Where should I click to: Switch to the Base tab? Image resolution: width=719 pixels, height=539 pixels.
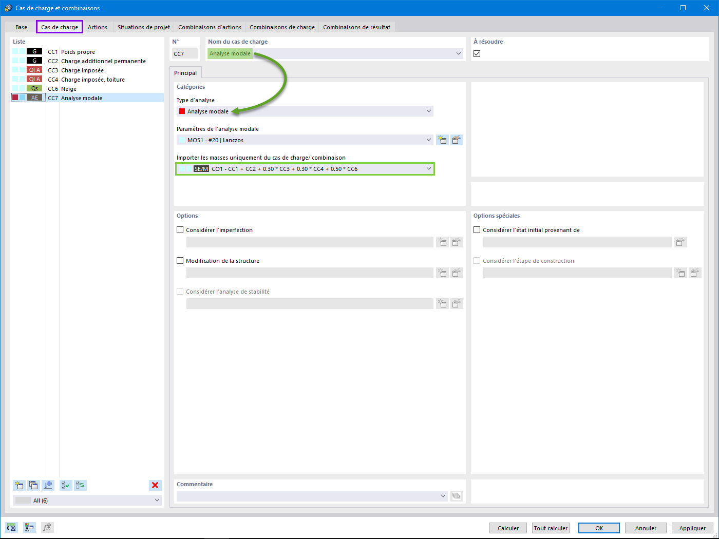pyautogui.click(x=22, y=27)
